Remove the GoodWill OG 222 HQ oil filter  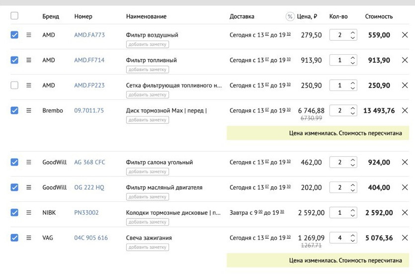(405, 187)
